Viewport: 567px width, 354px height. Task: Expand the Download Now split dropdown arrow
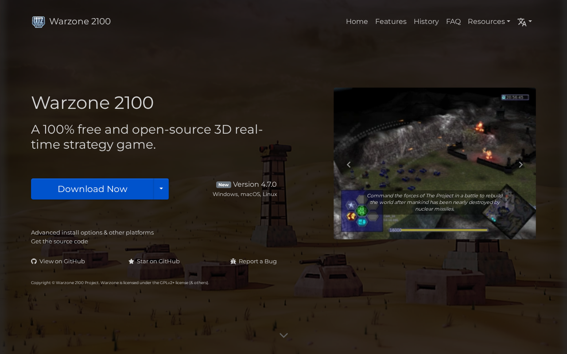(161, 189)
